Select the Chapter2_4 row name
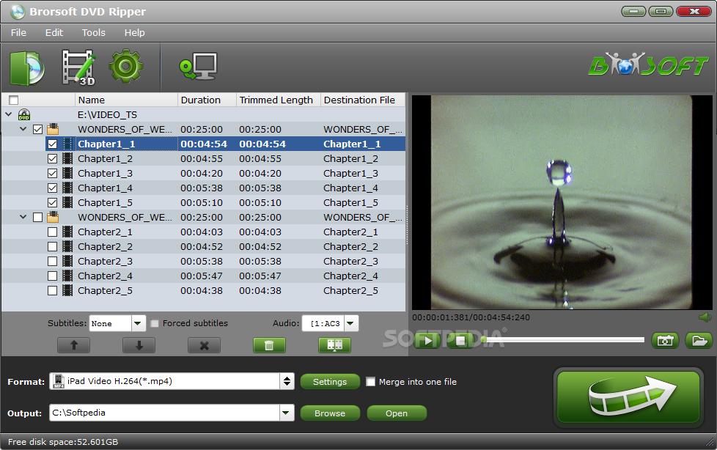 coord(105,276)
